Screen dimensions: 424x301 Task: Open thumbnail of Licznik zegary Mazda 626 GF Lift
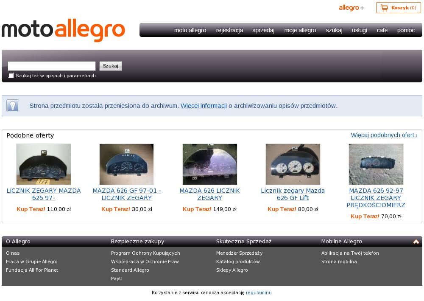point(293,164)
